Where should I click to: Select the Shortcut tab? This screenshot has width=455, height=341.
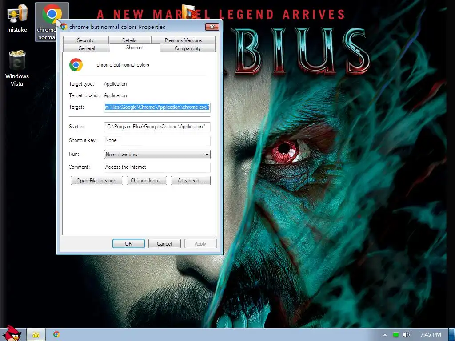135,48
